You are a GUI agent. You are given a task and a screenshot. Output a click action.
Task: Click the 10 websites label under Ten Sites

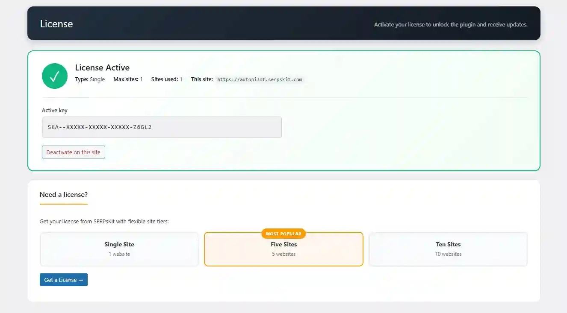(x=448, y=254)
